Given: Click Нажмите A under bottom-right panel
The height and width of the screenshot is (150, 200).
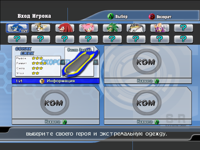Looking at the screenshot, I should coord(148,122).
